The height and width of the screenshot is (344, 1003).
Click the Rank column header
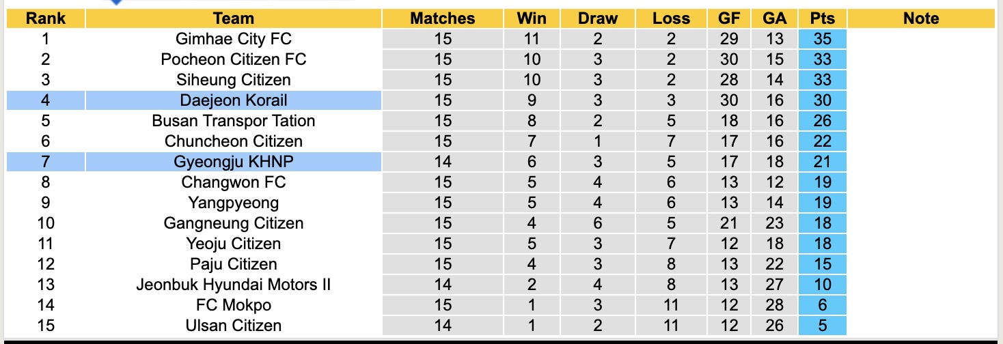(45, 18)
